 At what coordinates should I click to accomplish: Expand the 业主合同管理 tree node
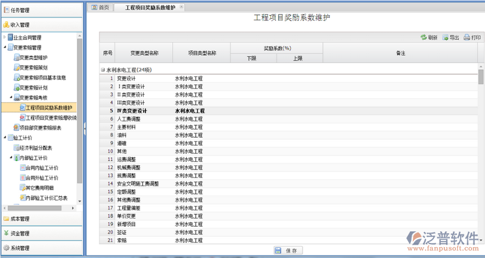coord(5,38)
